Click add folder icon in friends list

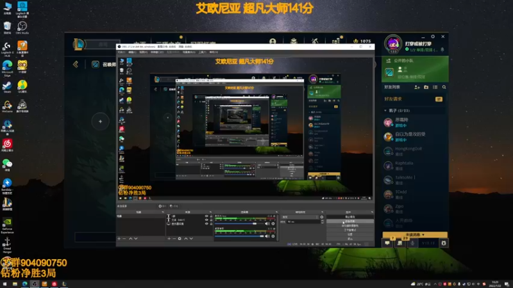pyautogui.click(x=426, y=87)
